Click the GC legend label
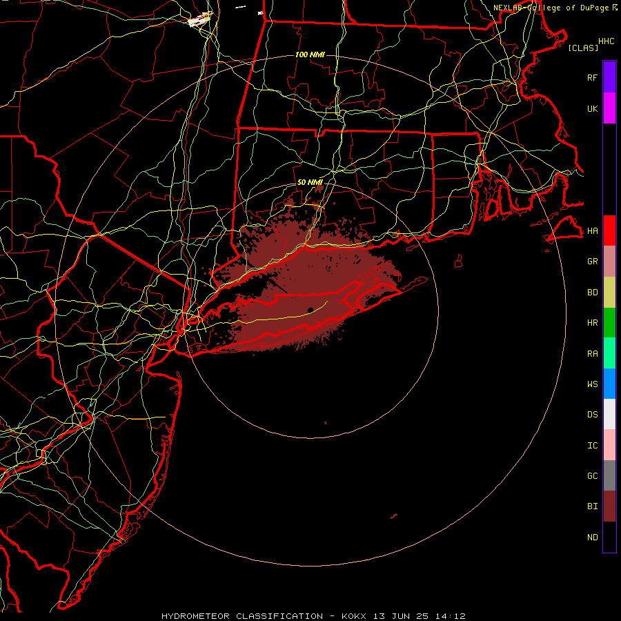The height and width of the screenshot is (621, 621). point(592,475)
